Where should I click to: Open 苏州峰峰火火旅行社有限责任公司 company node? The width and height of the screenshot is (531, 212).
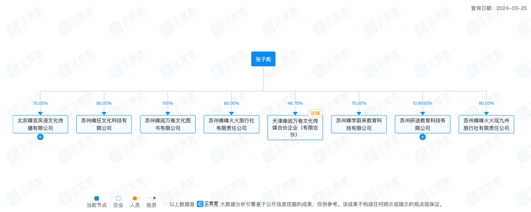coord(231,124)
